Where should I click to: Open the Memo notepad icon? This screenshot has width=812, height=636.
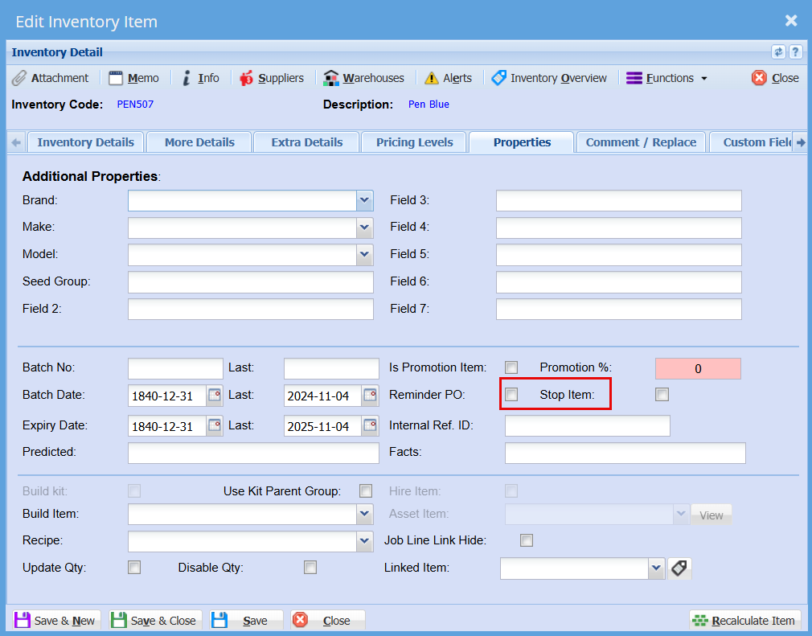coord(116,78)
